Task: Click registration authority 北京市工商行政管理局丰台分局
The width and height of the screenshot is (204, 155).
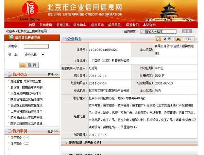Action: coord(109,91)
